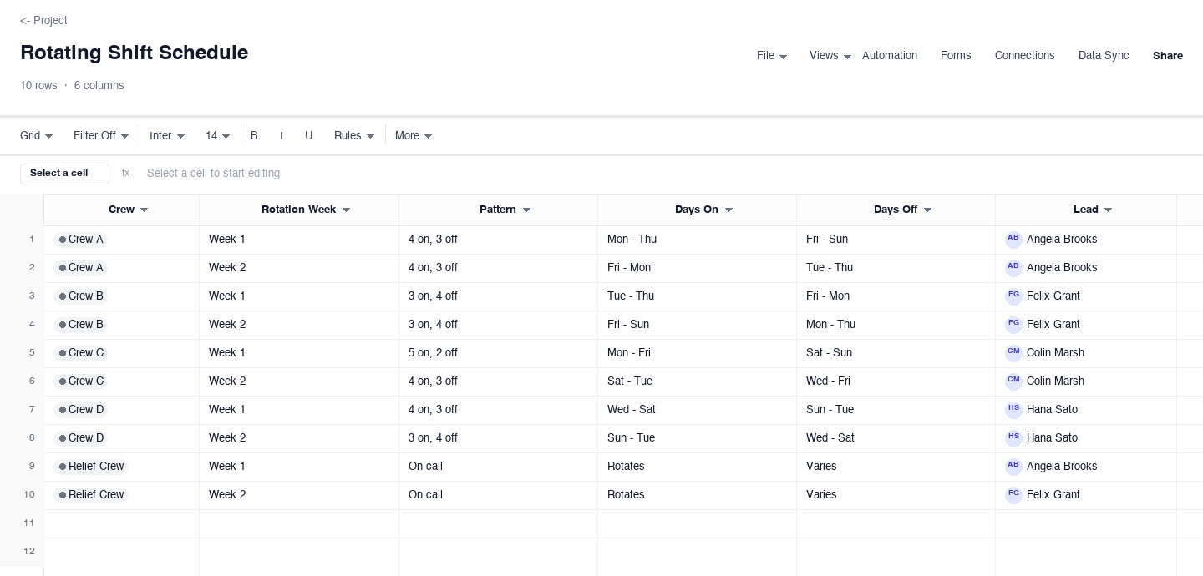Image resolution: width=1203 pixels, height=576 pixels.
Task: Expand the Grid view dropdown
Action: 37,135
